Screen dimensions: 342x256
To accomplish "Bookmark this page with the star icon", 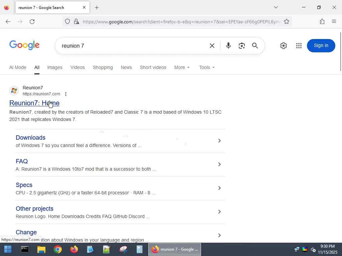I will click(x=286, y=22).
